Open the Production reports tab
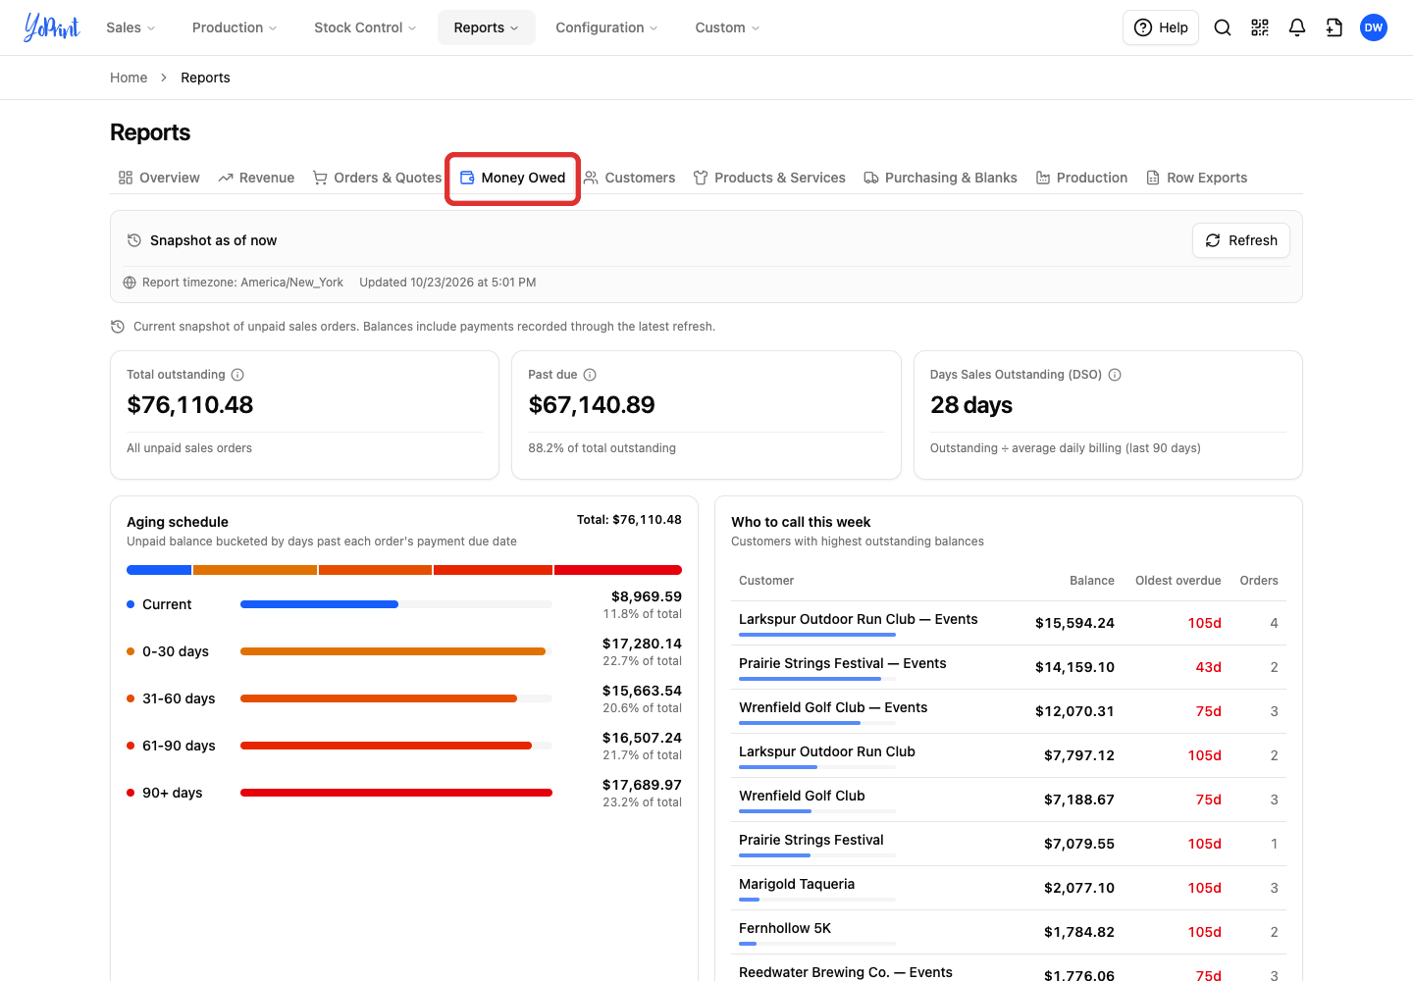1413x981 pixels. 1081,178
